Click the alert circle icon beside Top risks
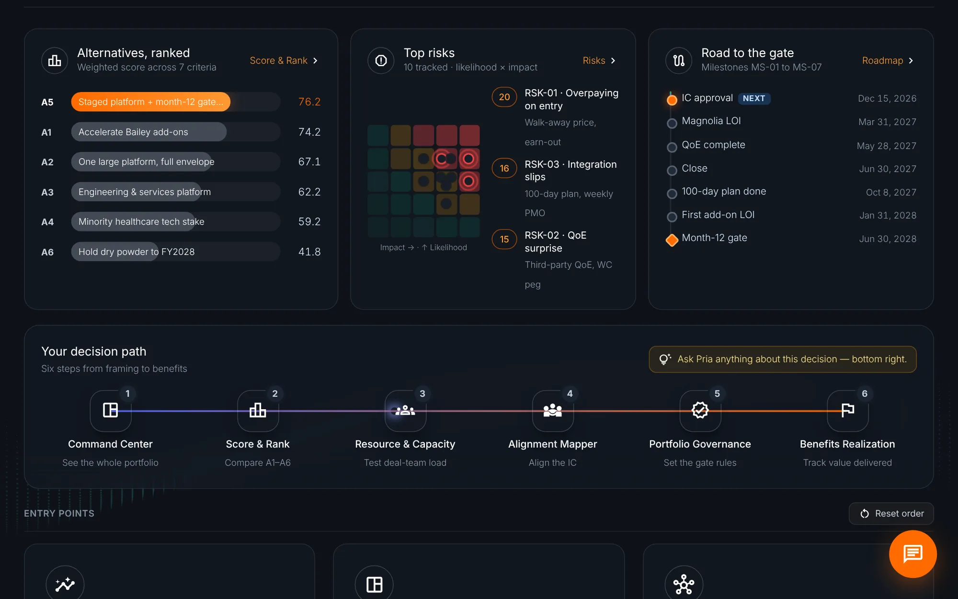958x599 pixels. [381, 60]
